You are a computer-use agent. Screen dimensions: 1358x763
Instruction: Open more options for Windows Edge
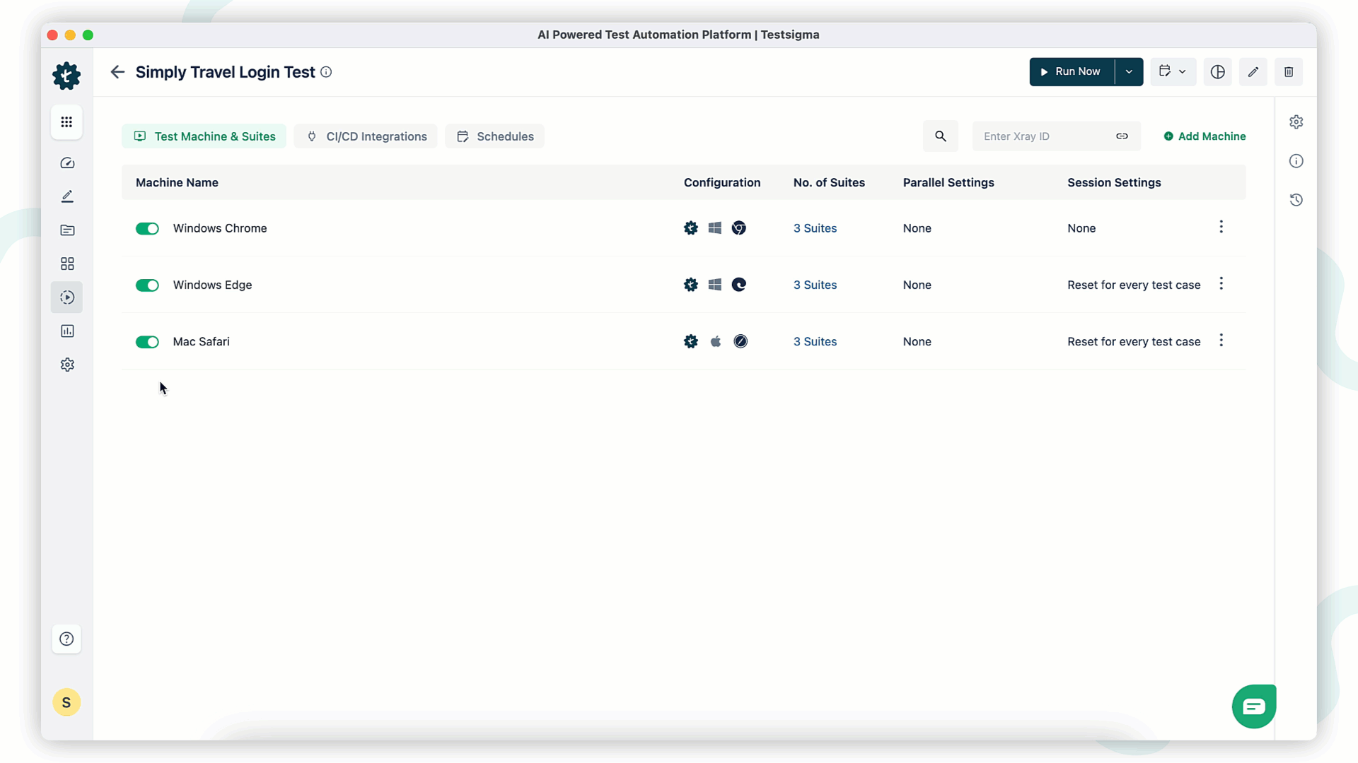pyautogui.click(x=1221, y=284)
